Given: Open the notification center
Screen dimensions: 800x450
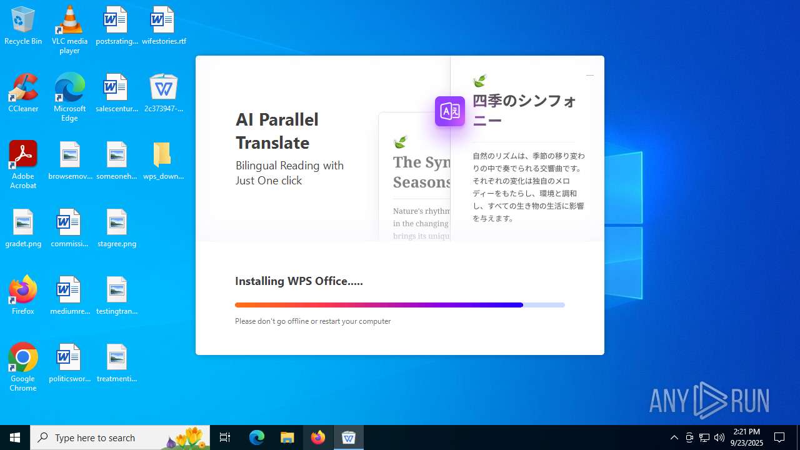Looking at the screenshot, I should (x=779, y=437).
